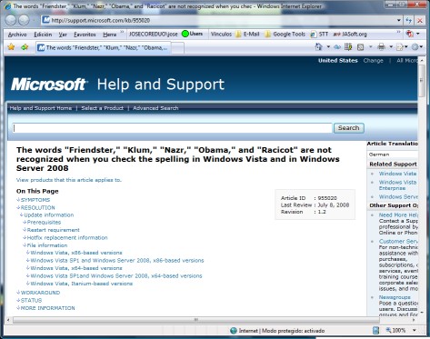Open the PDF toolbar dropdown arrow
Screen dimensions: 430x339
418,34
